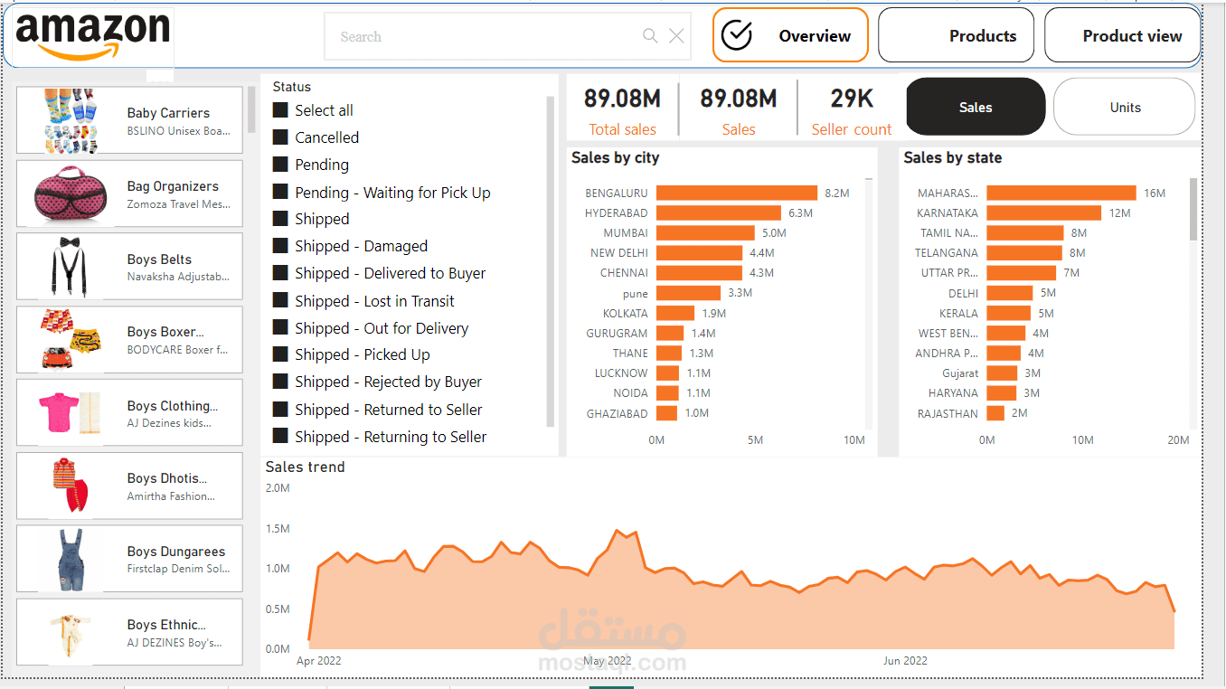Click the checkmark icon on Overview
This screenshot has width=1226, height=689.
(x=738, y=35)
